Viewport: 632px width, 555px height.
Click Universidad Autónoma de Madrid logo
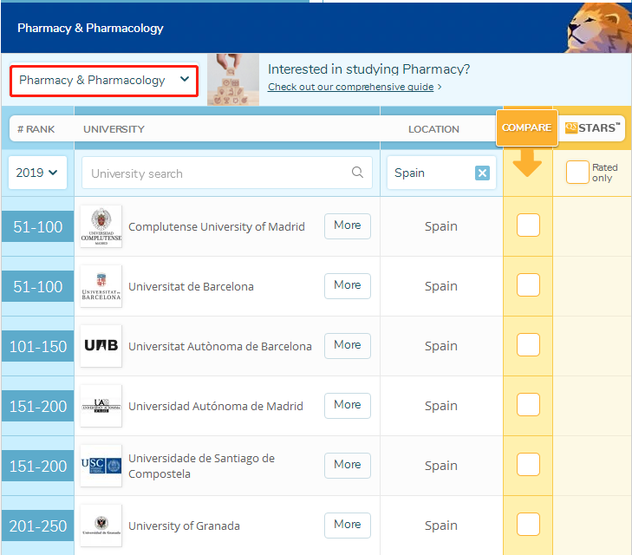coord(101,406)
